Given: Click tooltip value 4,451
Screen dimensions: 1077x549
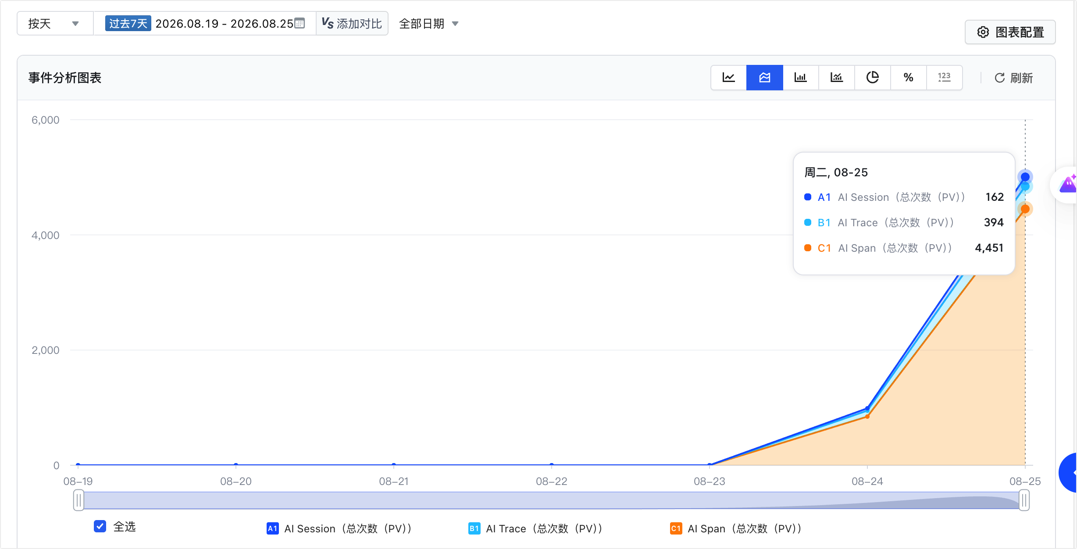Looking at the screenshot, I should [x=989, y=248].
